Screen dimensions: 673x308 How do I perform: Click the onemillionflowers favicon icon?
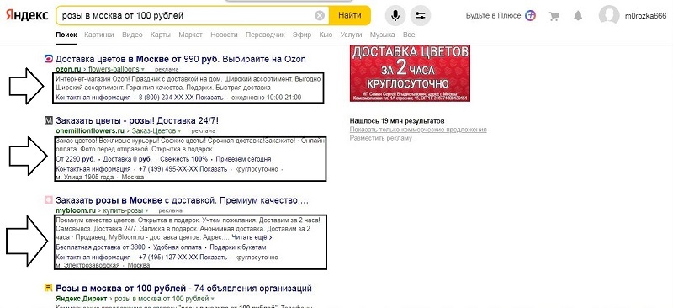click(49, 120)
